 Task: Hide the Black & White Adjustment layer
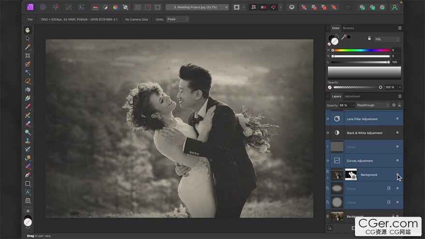397,133
